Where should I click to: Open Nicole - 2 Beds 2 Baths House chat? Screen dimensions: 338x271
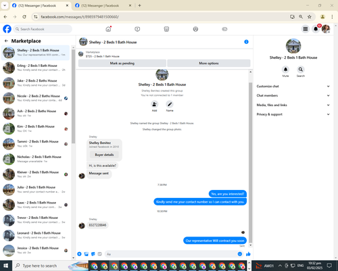(x=36, y=98)
